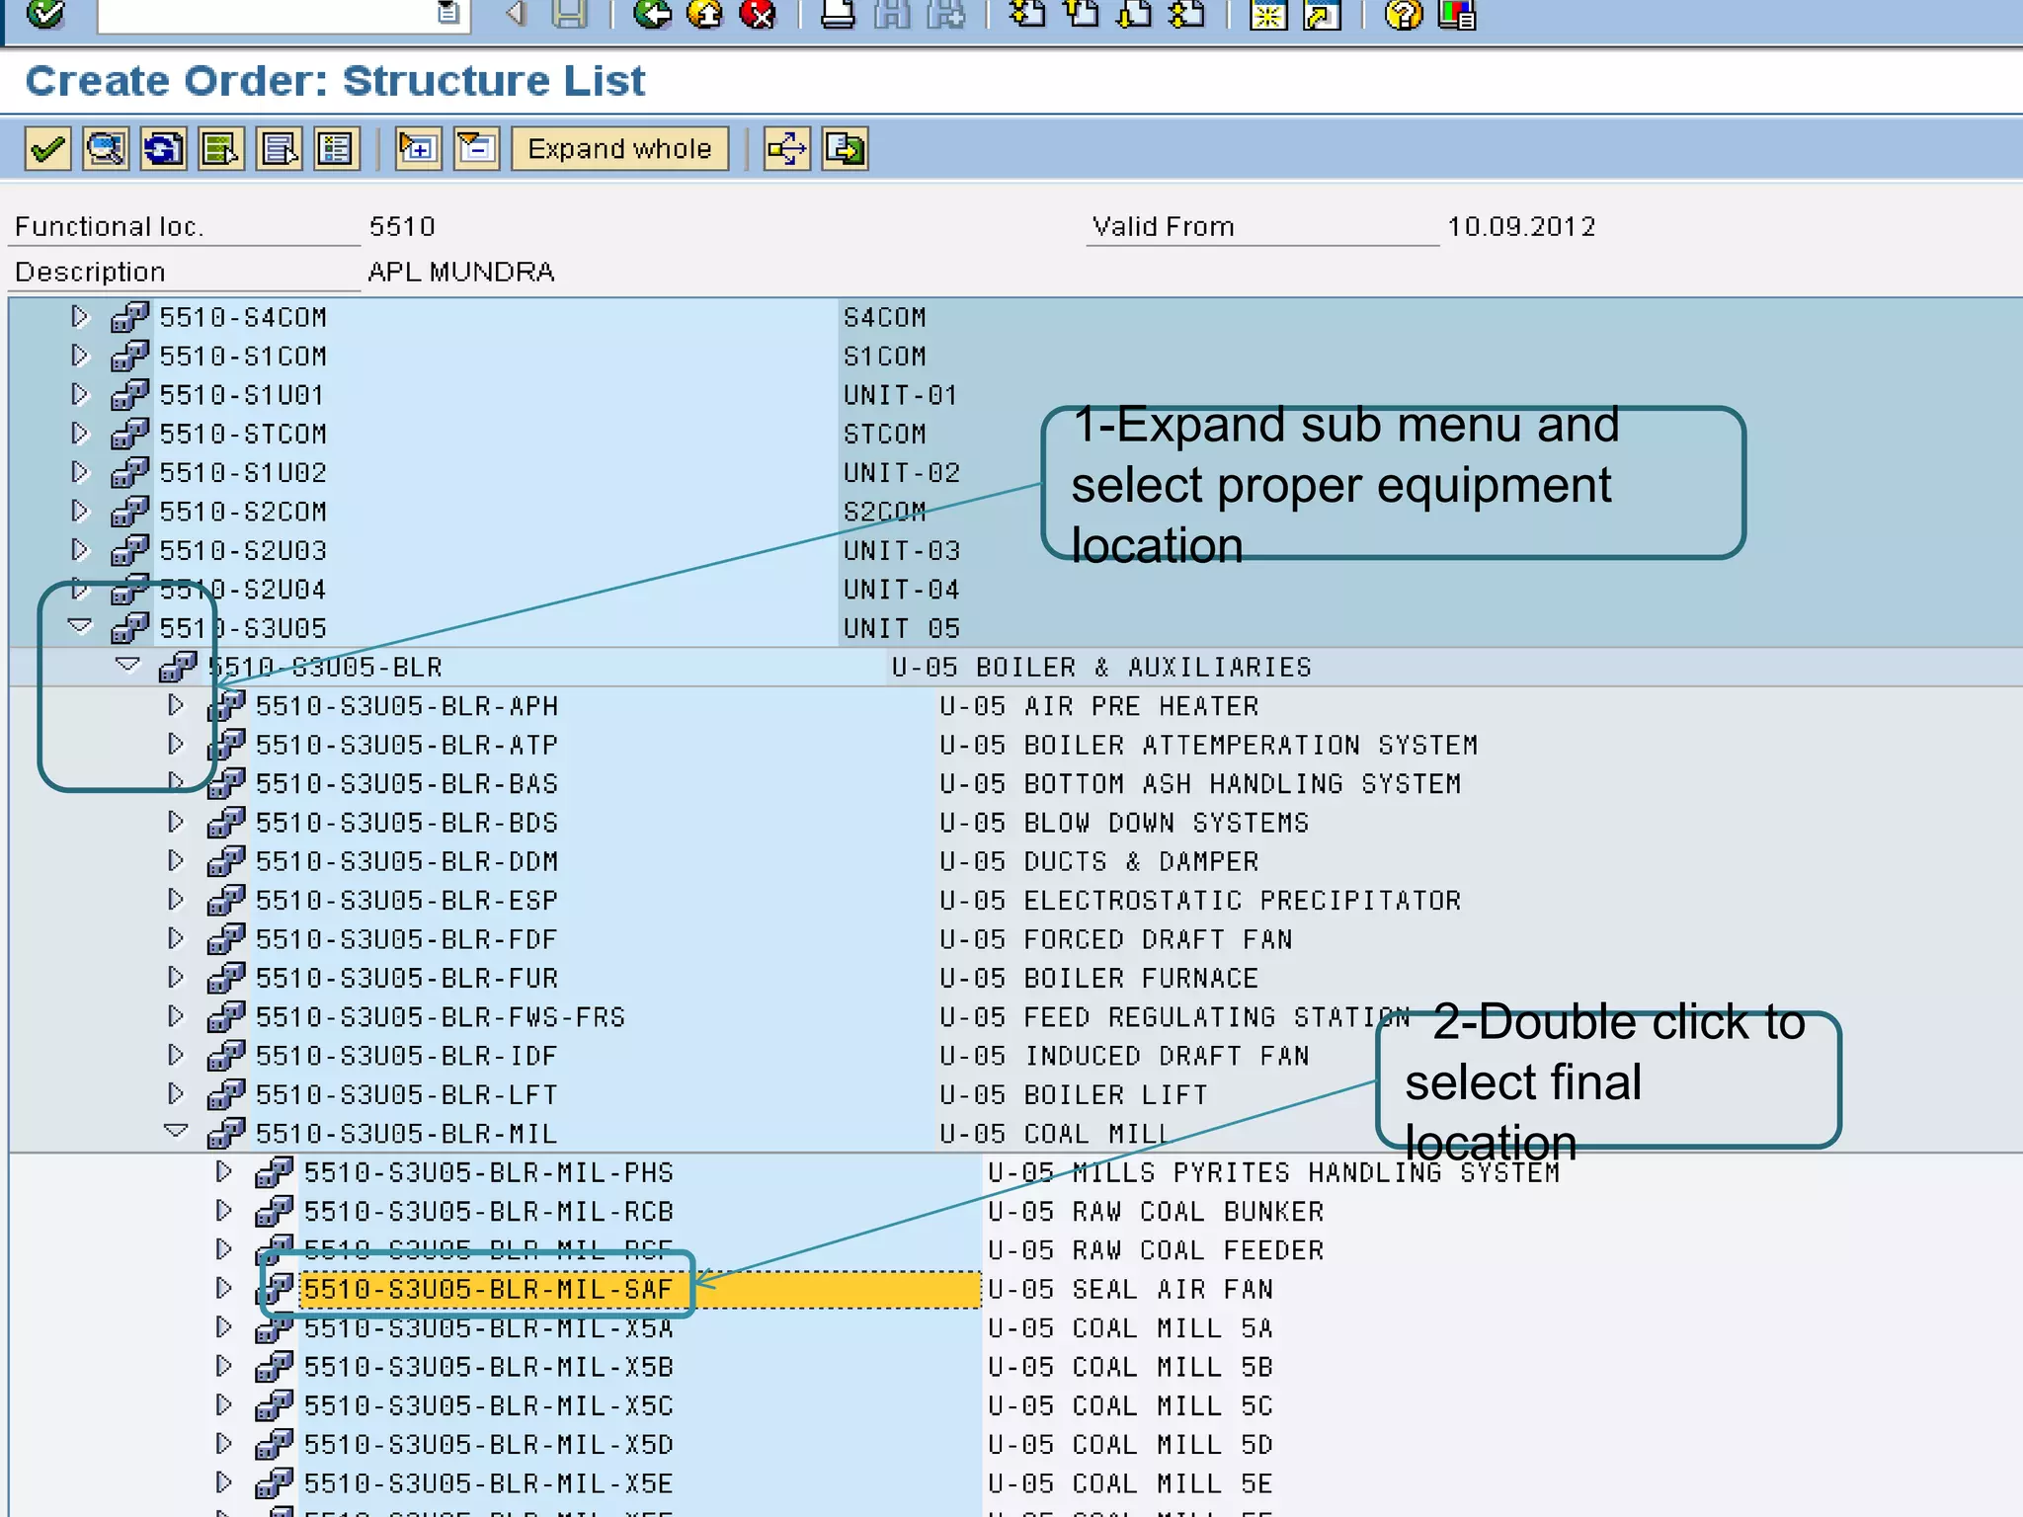This screenshot has width=2023, height=1517.
Task: Click the Find Next binoculars-plus icon
Action: 946,13
